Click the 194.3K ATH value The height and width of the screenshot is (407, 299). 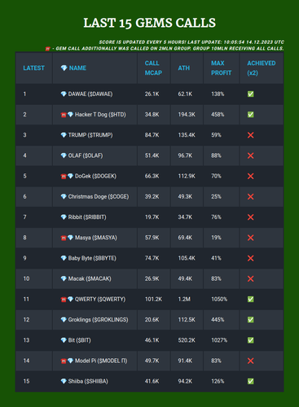(187, 115)
